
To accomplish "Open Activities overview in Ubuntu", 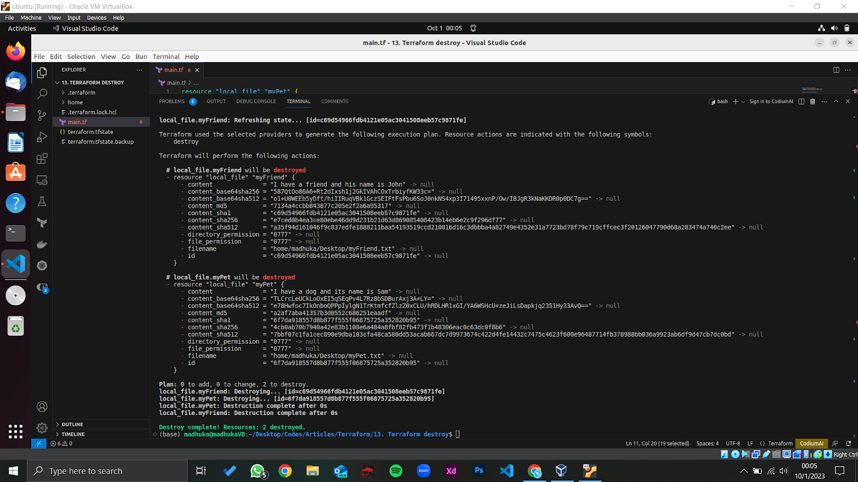I will (x=22, y=28).
